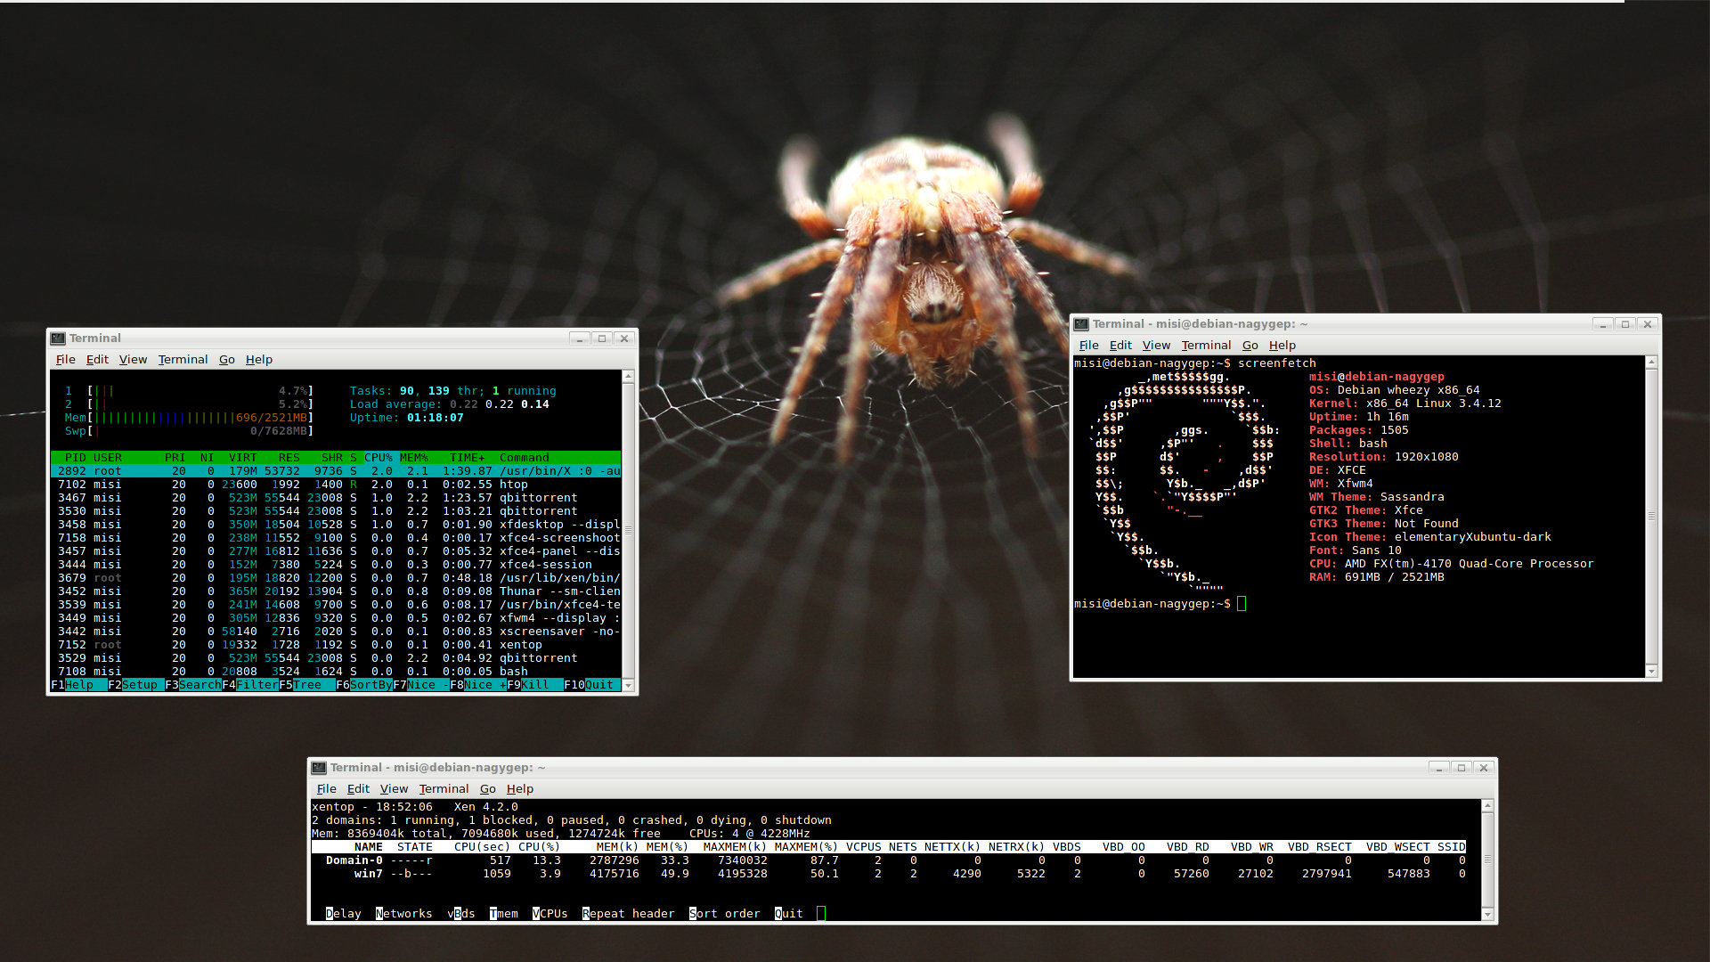Viewport: 1710px width, 962px height.
Task: Open Go menu in xentop terminal
Action: click(487, 789)
